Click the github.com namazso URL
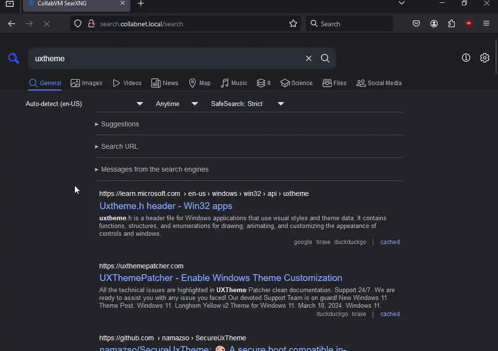498x351 pixels. click(173, 338)
